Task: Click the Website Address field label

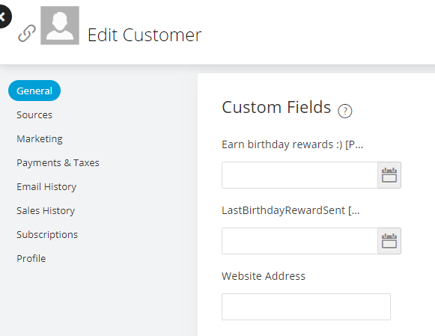Action: (x=264, y=276)
